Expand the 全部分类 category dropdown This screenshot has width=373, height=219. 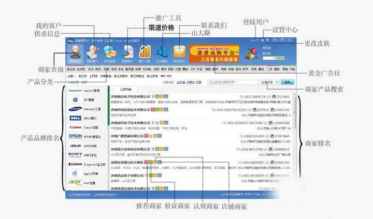(x=270, y=82)
